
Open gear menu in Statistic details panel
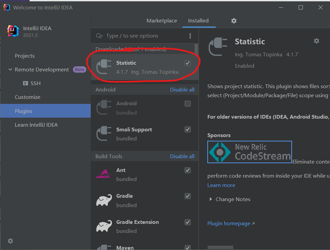pos(316,41)
